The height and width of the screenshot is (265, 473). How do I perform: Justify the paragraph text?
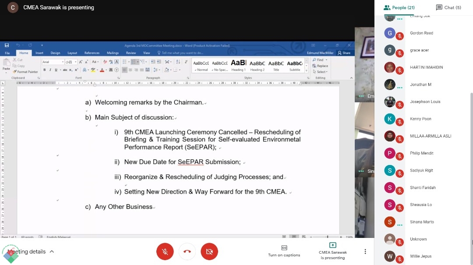point(142,70)
